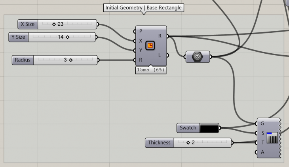The width and height of the screenshot is (289, 167).
Task: Click the X Size slider diamond grip
Action: (54, 24)
